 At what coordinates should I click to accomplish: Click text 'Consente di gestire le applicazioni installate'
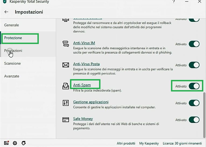click(114, 107)
